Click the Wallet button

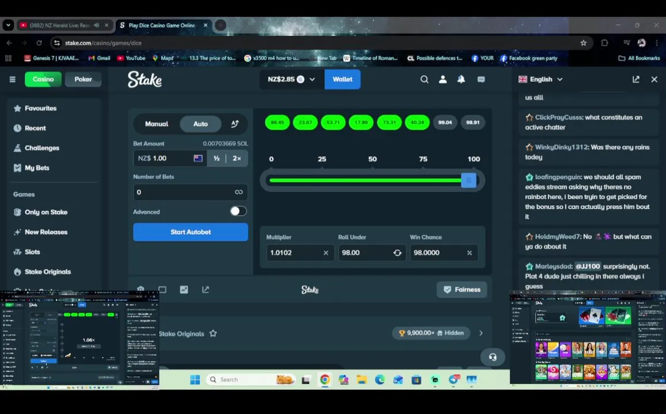(342, 79)
